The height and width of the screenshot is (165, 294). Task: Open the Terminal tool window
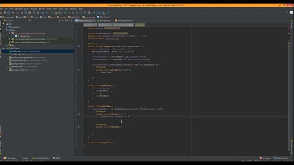23,158
